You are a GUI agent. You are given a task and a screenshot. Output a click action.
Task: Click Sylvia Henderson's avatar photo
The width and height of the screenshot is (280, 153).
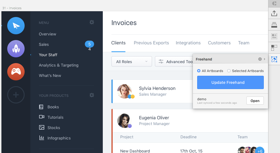(x=125, y=91)
